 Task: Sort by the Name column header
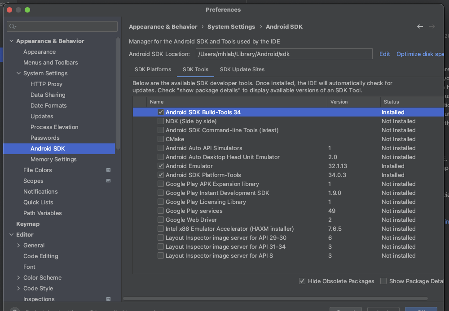pos(237,102)
